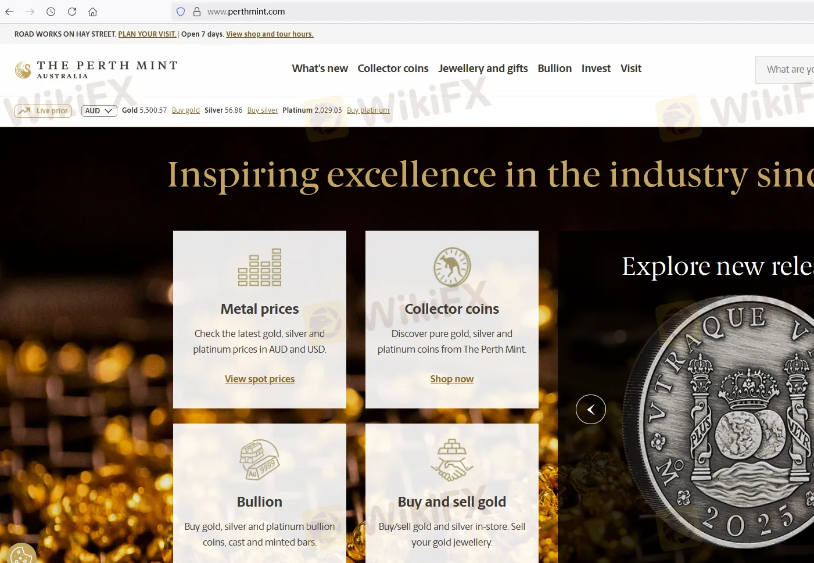This screenshot has width=814, height=563.
Task: Click the search input field
Action: click(x=790, y=69)
